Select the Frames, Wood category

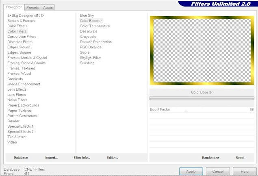(x=19, y=74)
